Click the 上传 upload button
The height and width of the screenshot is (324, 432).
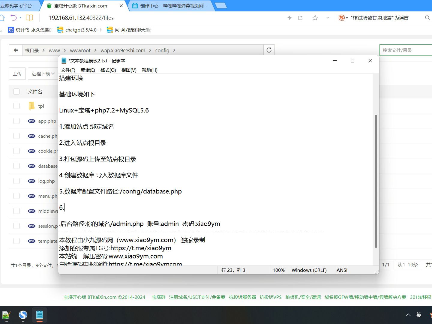(x=17, y=73)
